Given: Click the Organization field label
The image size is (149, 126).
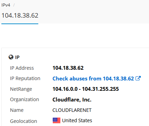Looking at the screenshot, I should 24,99.
